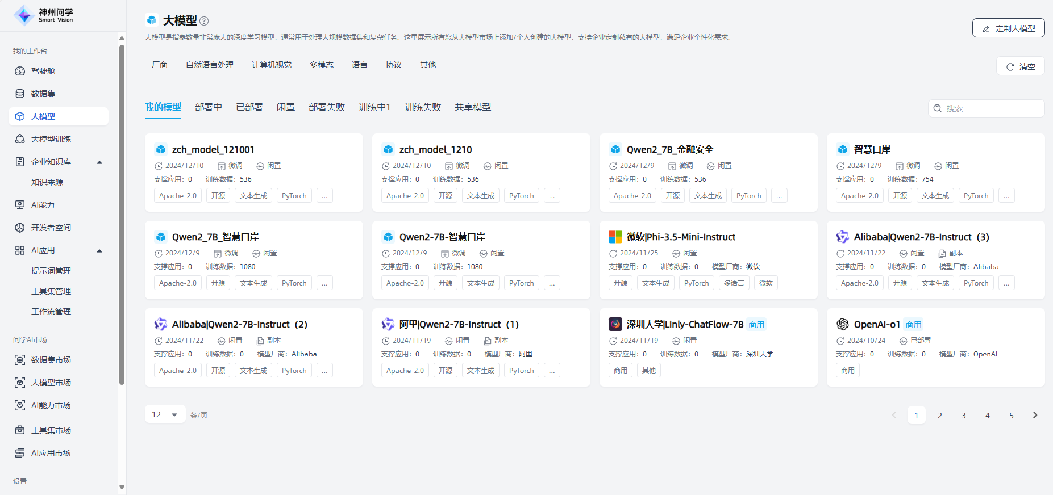This screenshot has height=495, width=1053.
Task: Click the 清空 clear filters button
Action: click(x=1021, y=66)
